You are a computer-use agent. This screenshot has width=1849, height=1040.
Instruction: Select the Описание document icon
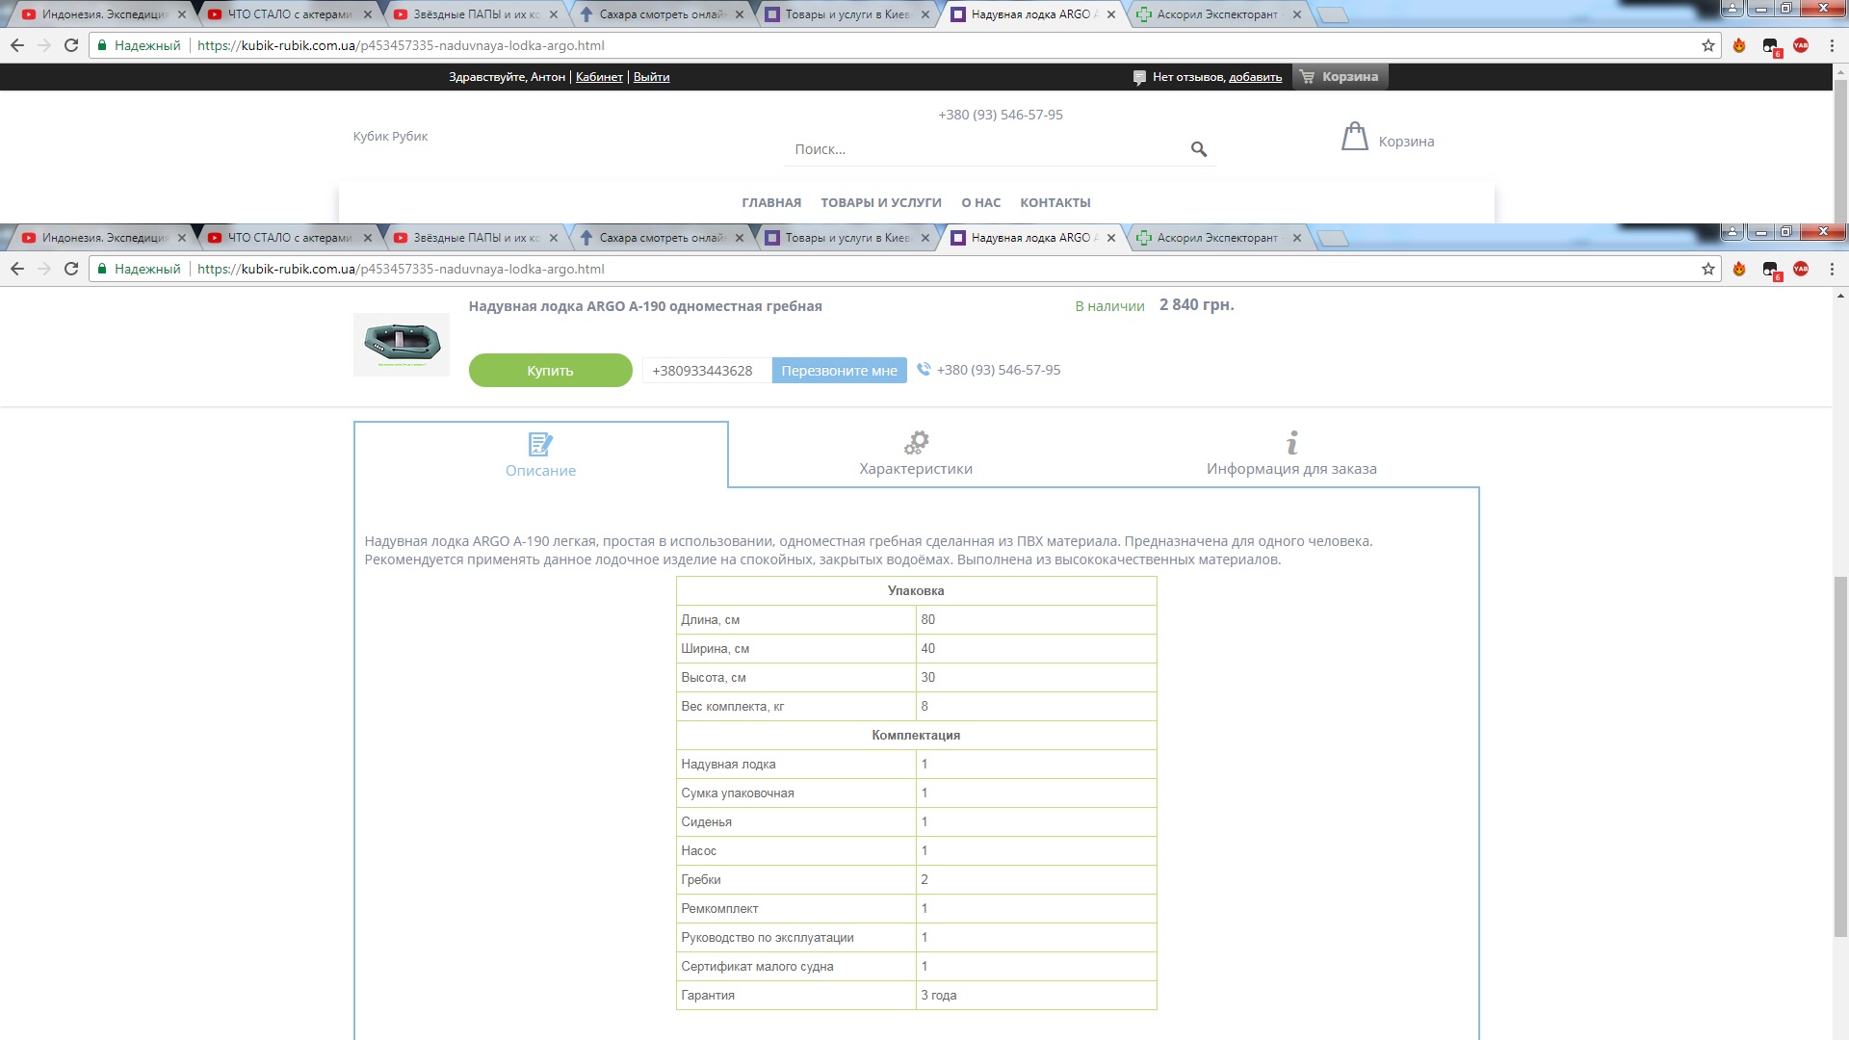point(540,444)
